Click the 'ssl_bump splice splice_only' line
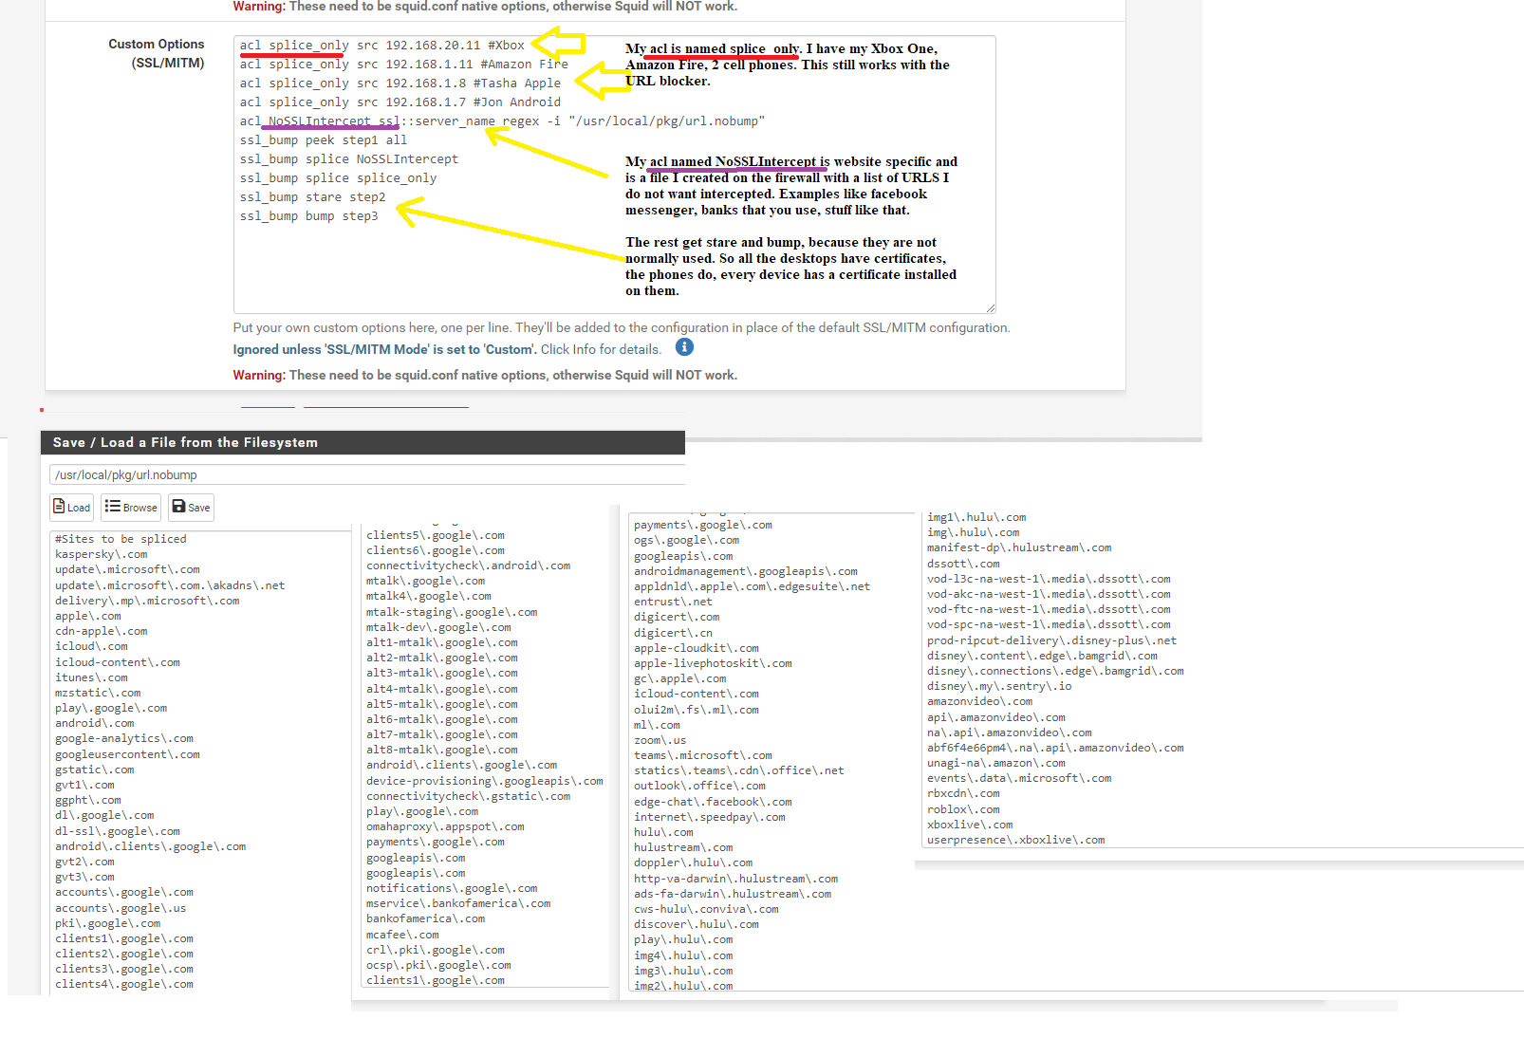The height and width of the screenshot is (1057, 1524). (x=339, y=178)
